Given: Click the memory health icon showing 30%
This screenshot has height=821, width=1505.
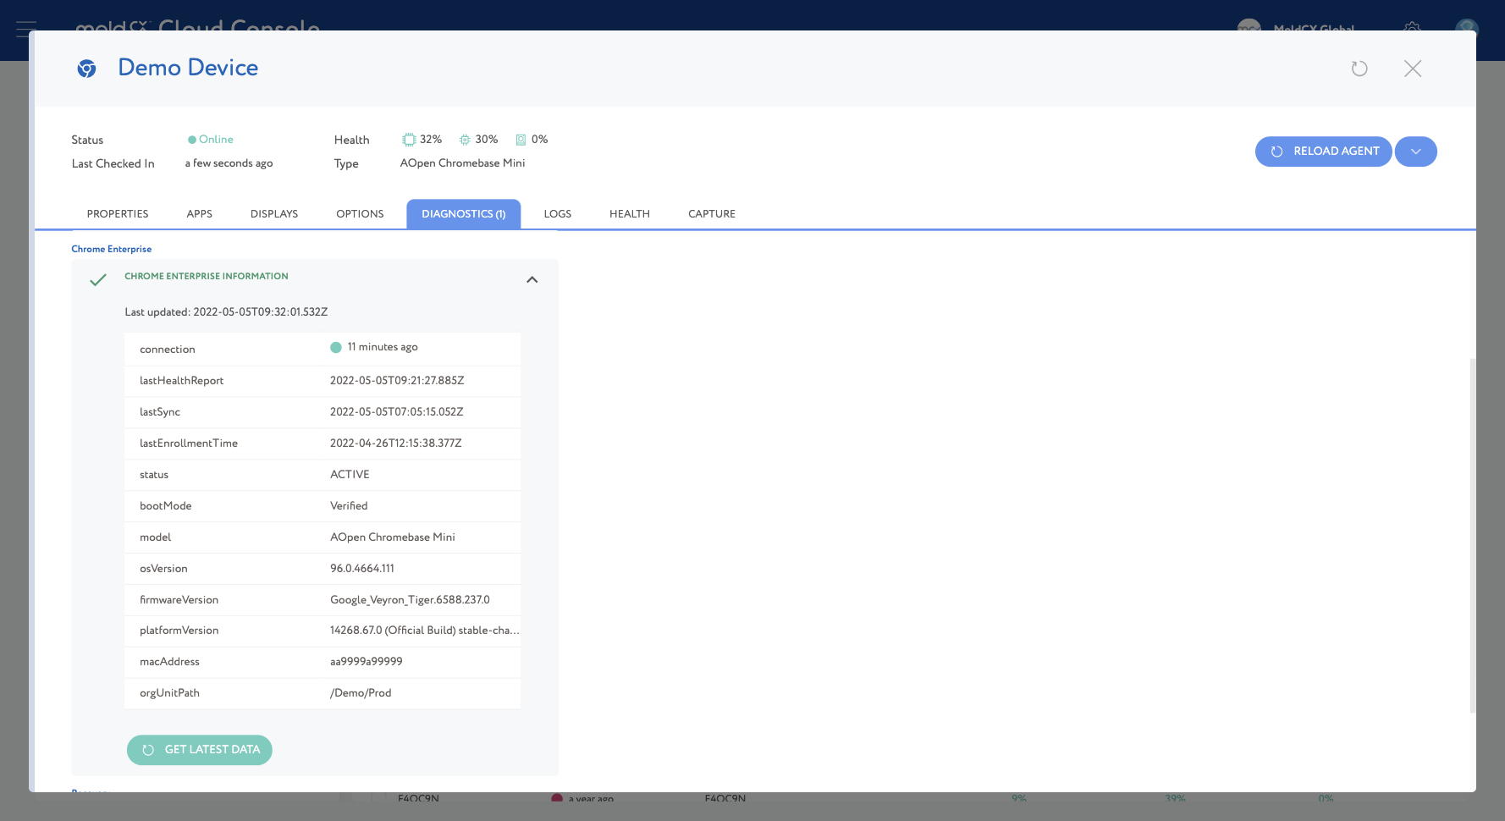Looking at the screenshot, I should click(465, 140).
